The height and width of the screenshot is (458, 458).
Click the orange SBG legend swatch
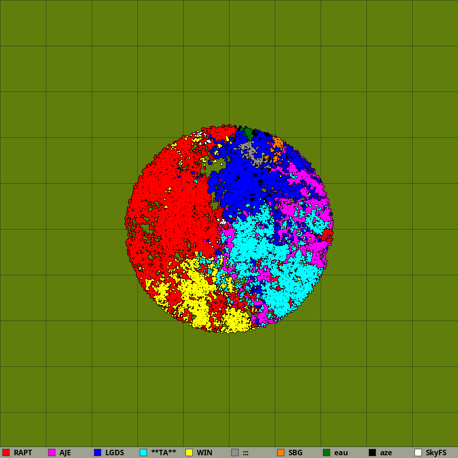pyautogui.click(x=281, y=453)
